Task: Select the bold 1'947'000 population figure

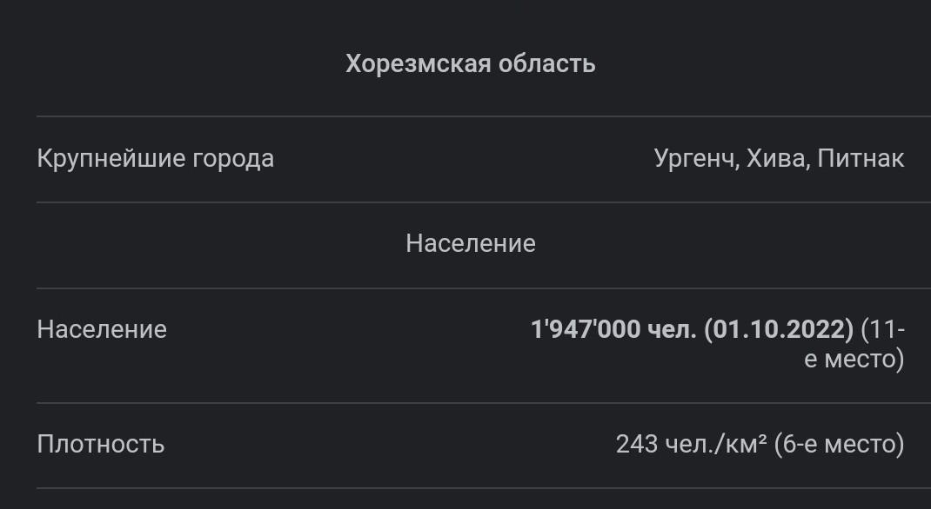Action: coord(586,329)
